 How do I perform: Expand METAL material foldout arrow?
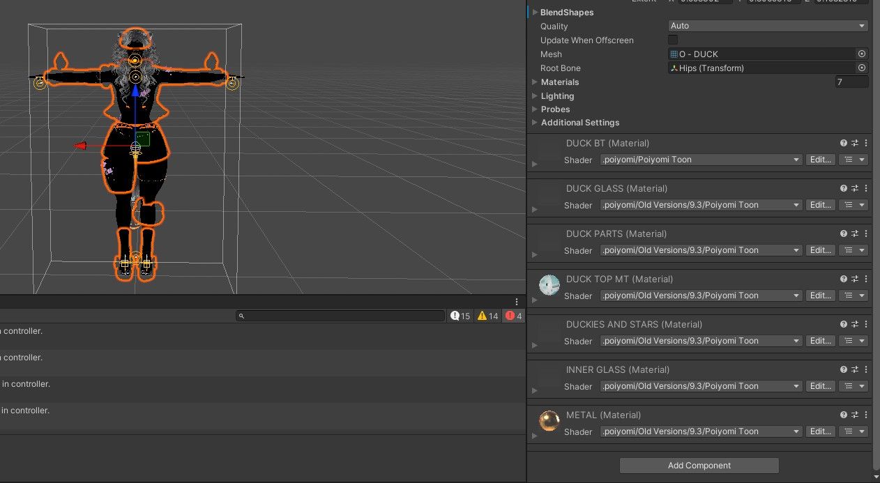coord(535,436)
